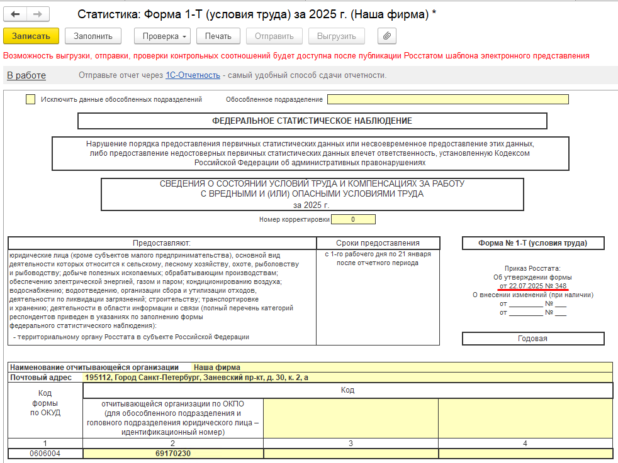Toggle Исключить данные обособленных подразделений checkbox
Screen dimensions: 618x463
pyautogui.click(x=30, y=99)
